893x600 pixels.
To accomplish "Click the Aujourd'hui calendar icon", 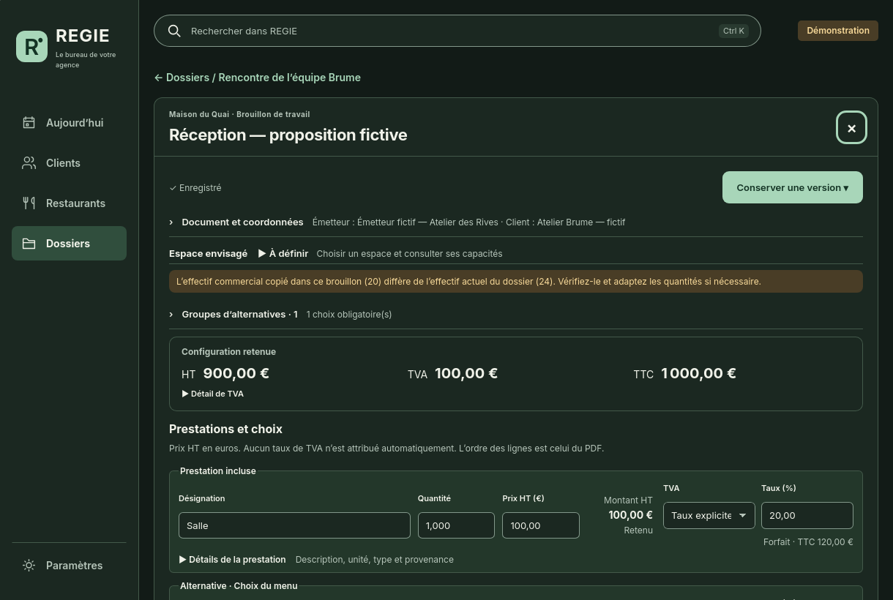I will (29, 123).
